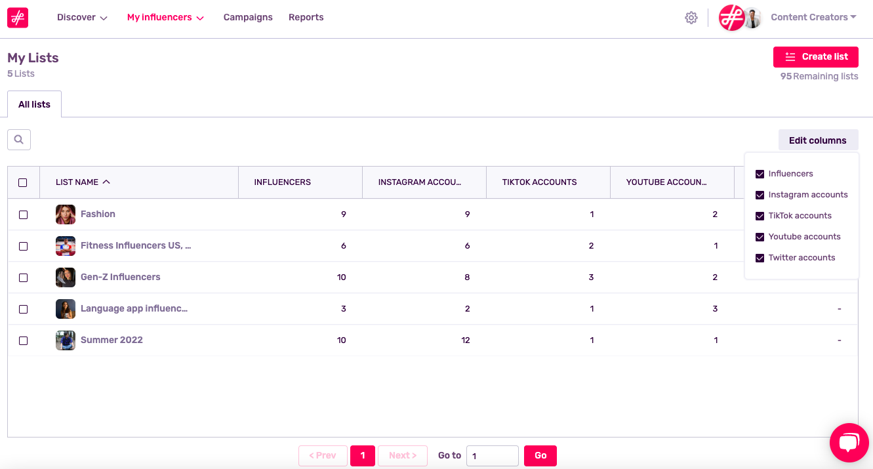Screen dimensions: 873x469
Task: Click the settings gear icon
Action: (x=691, y=17)
